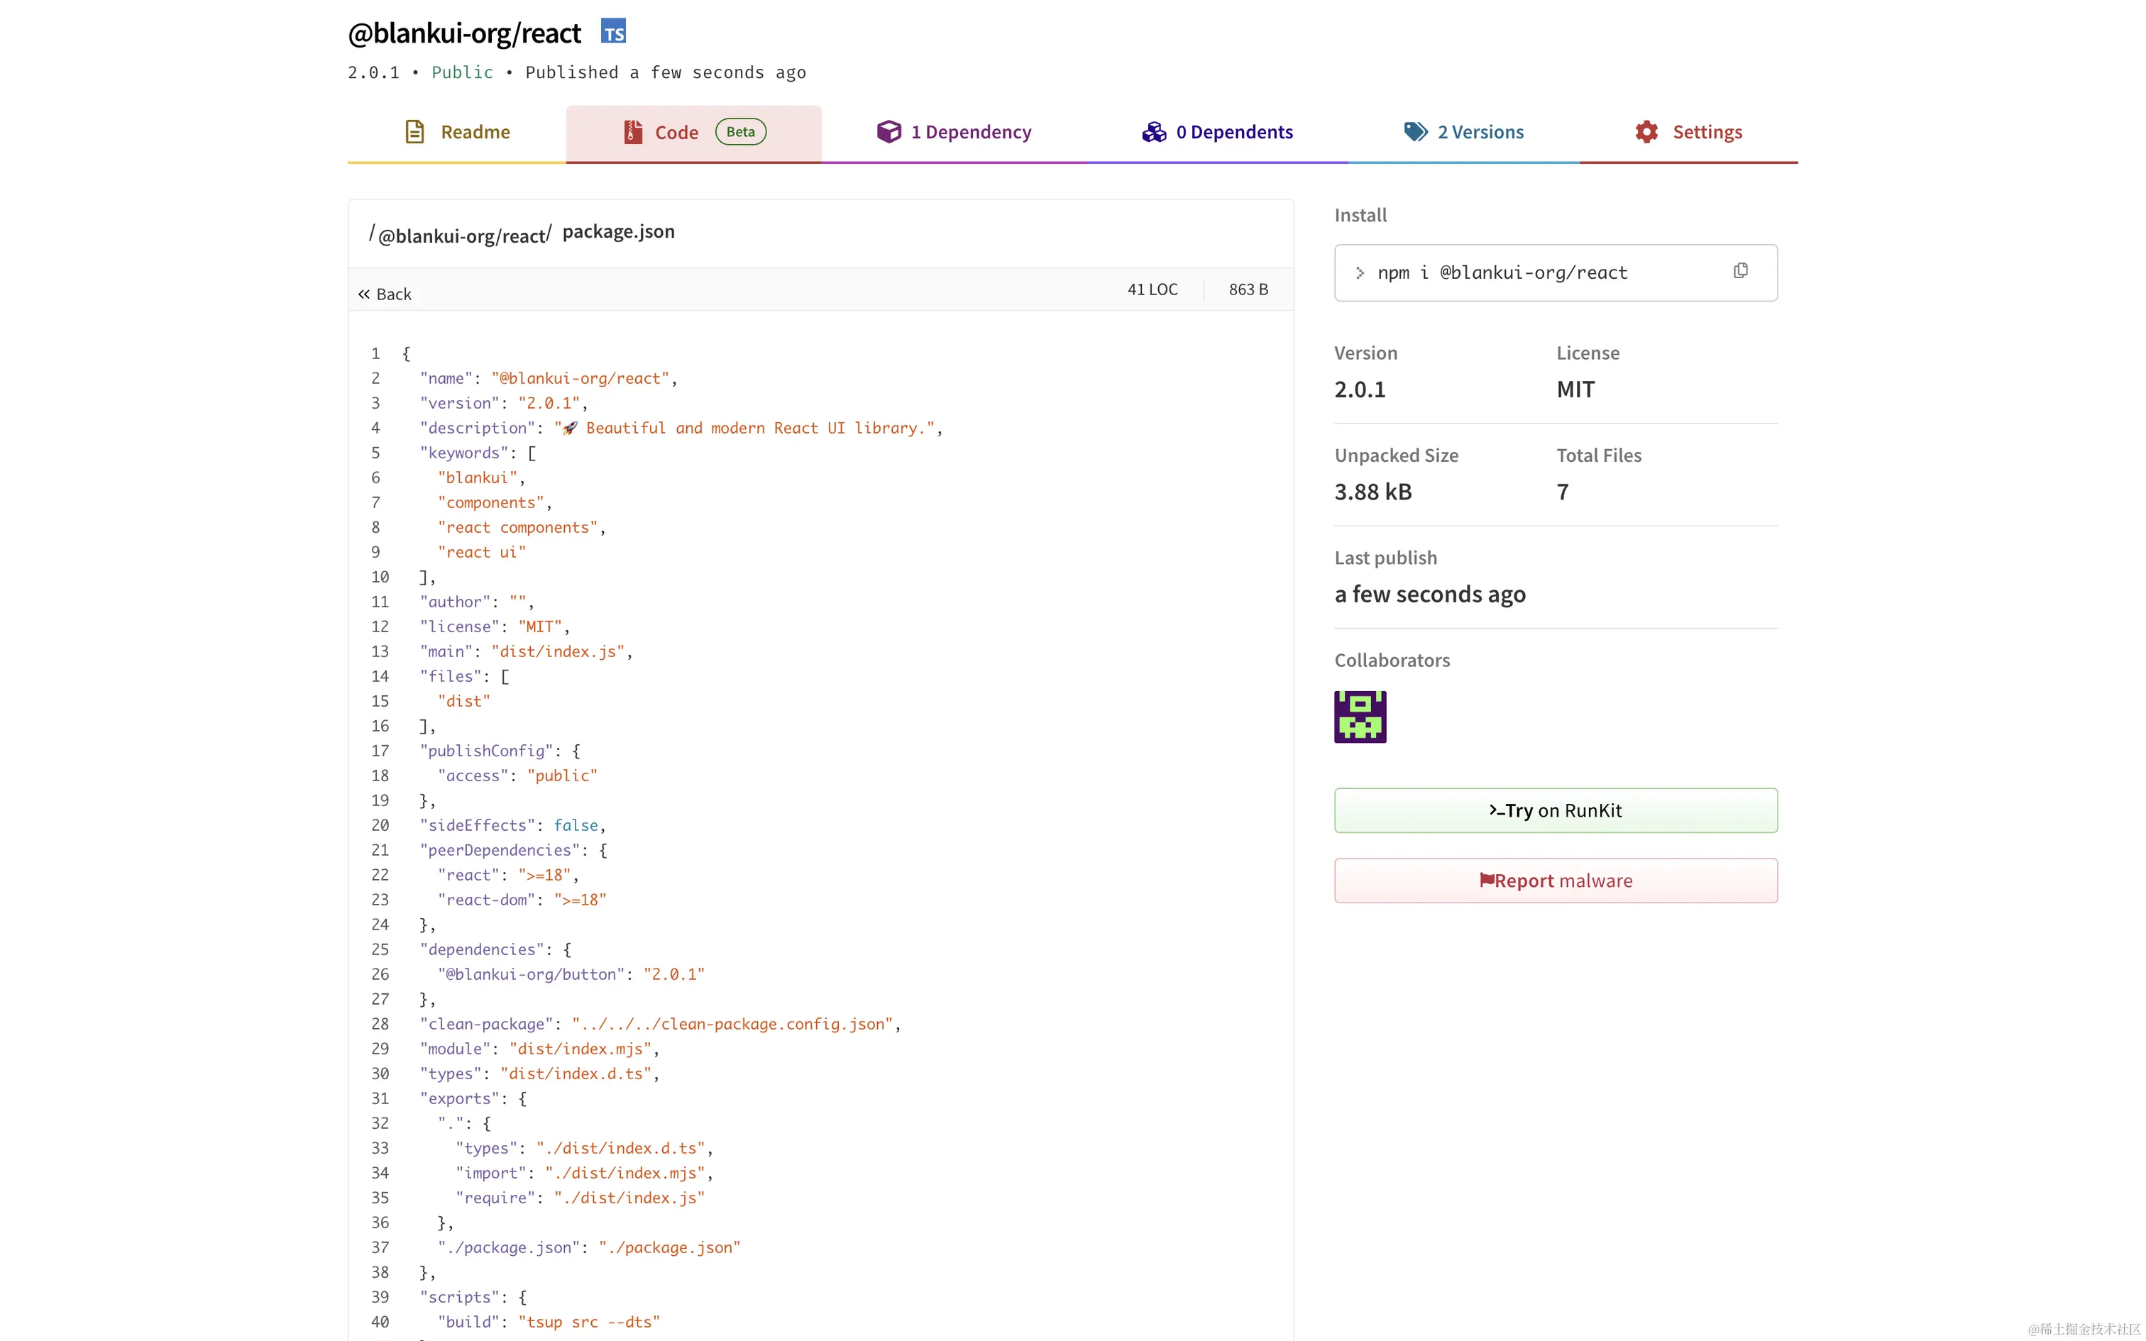Click the Unpacked Size 3.88 kB value
This screenshot has width=2146, height=1341.
coord(1372,492)
